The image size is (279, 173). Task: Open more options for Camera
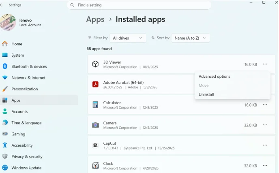click(x=265, y=125)
